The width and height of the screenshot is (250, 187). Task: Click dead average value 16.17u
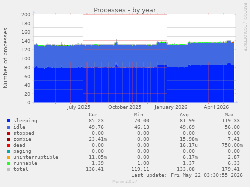pyautogui.click(x=189, y=145)
